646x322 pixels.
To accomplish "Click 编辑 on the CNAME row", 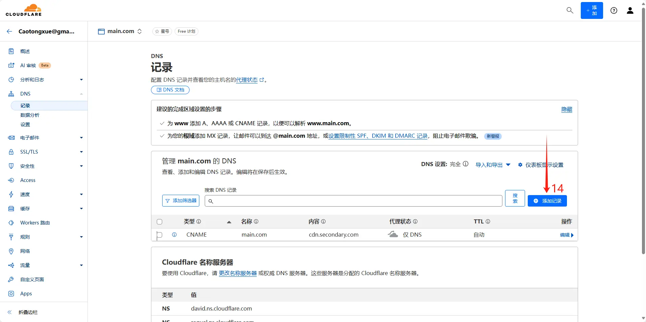I will coord(567,235).
